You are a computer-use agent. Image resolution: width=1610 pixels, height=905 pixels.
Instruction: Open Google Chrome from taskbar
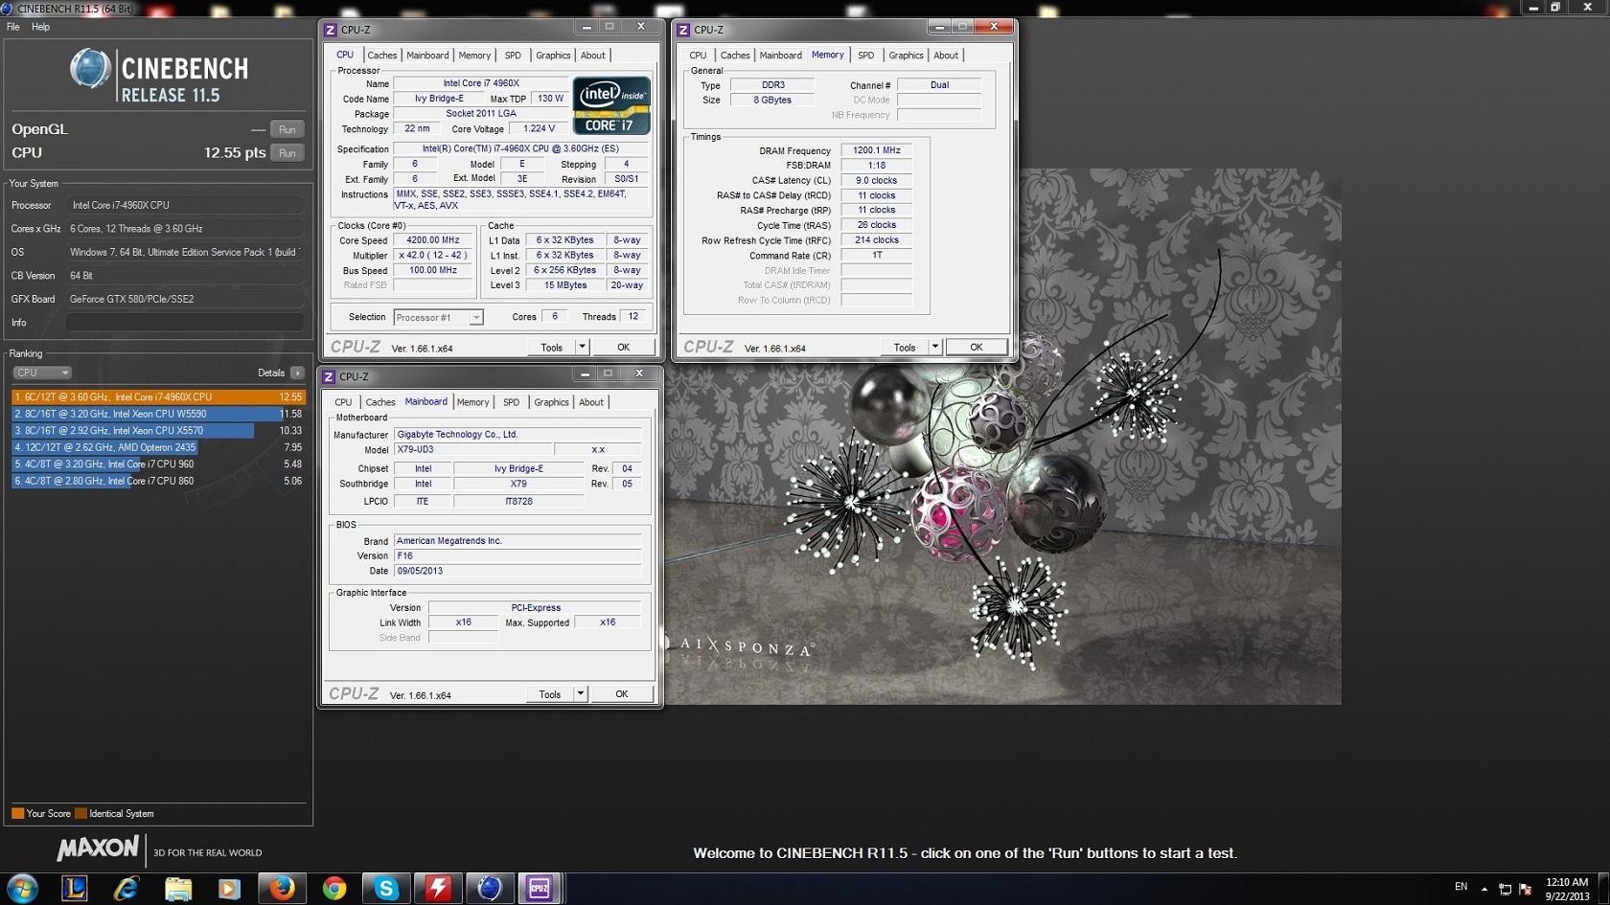[x=333, y=889]
